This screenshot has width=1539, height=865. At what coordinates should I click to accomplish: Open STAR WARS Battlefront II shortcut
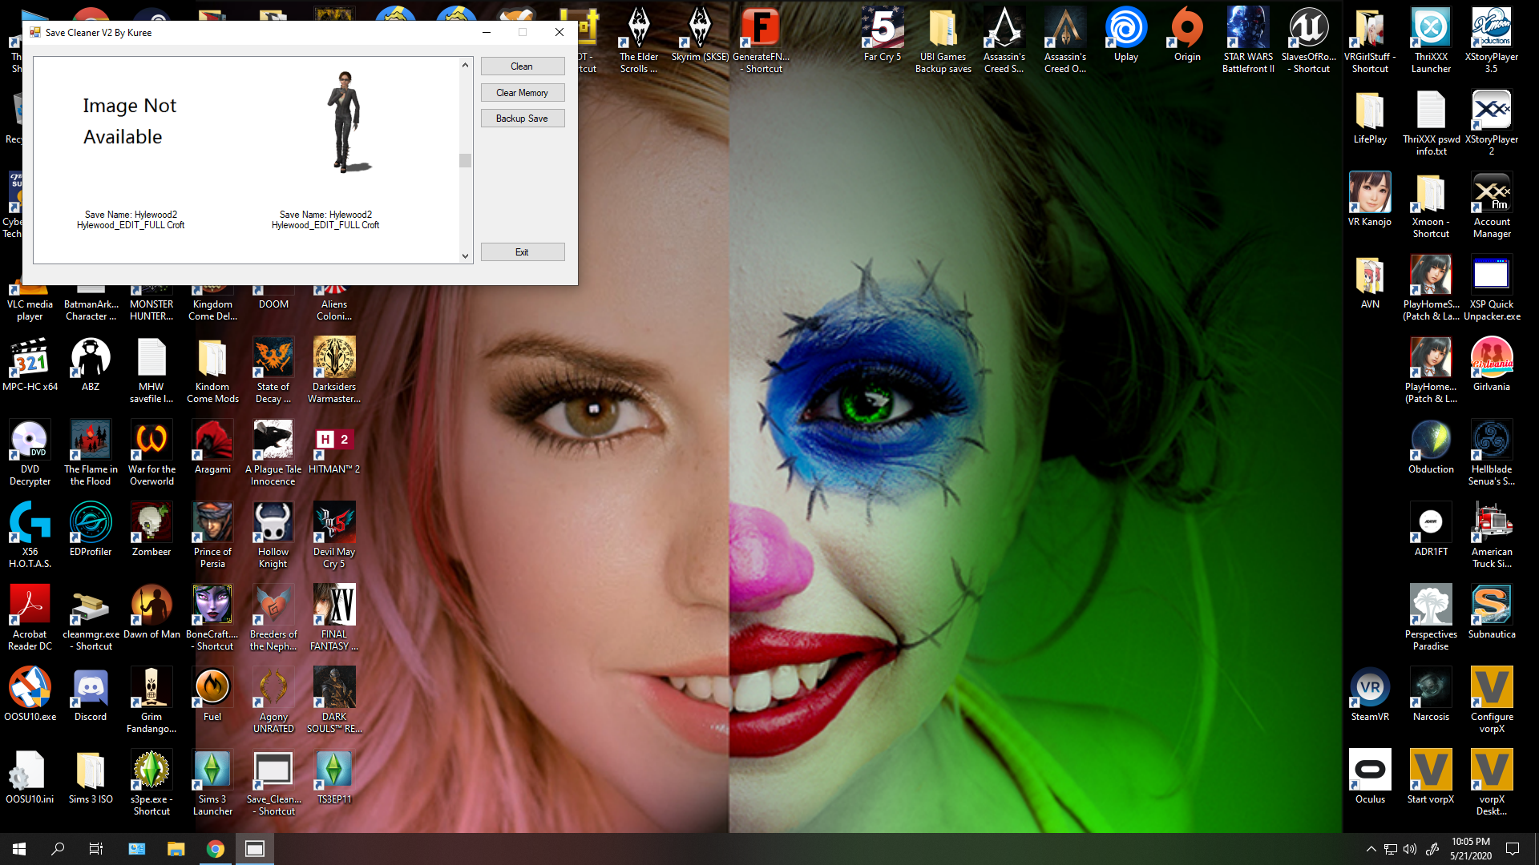[x=1248, y=40]
